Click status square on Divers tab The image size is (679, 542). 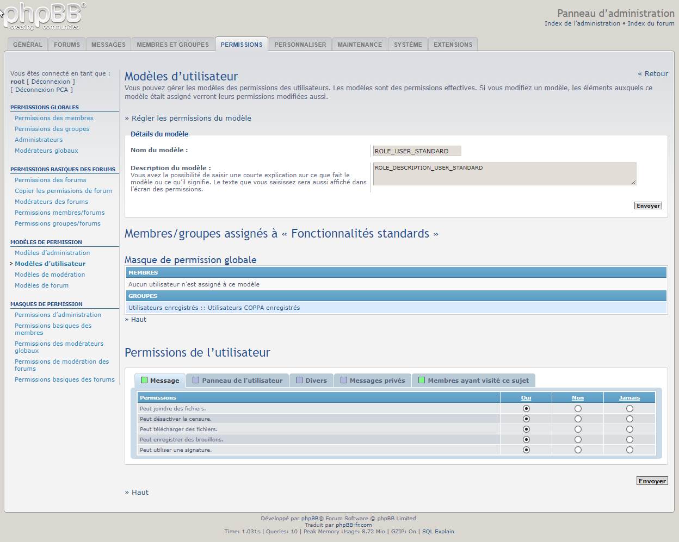point(299,381)
